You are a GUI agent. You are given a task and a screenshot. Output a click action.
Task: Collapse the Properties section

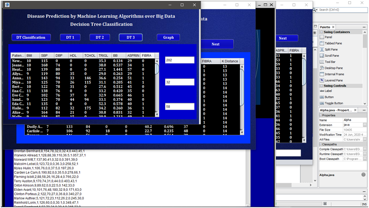(x=321, y=115)
